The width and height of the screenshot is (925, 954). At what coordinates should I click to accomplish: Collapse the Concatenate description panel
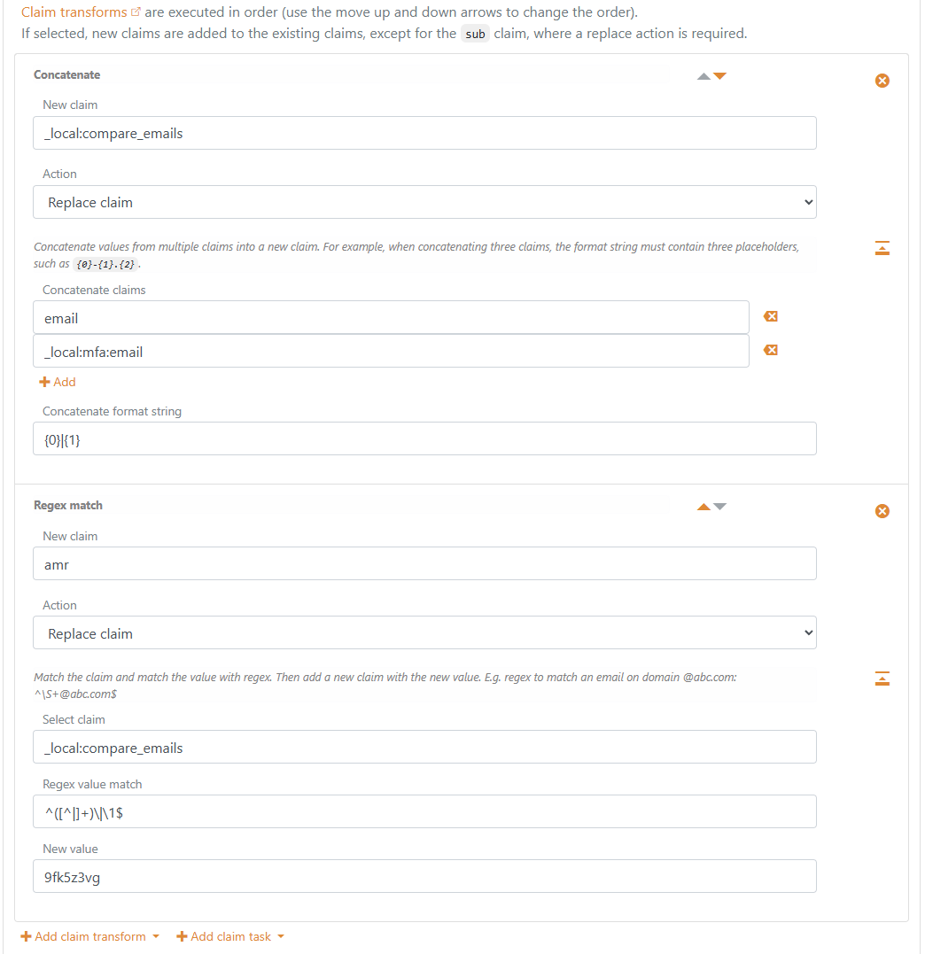pos(882,249)
